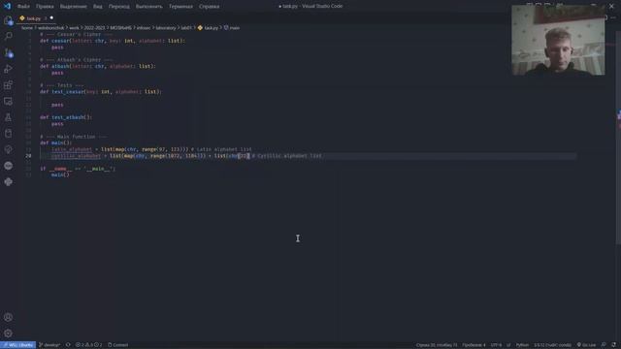Open the Run and Debug view
Screen dimensions: 621x349
[8, 69]
